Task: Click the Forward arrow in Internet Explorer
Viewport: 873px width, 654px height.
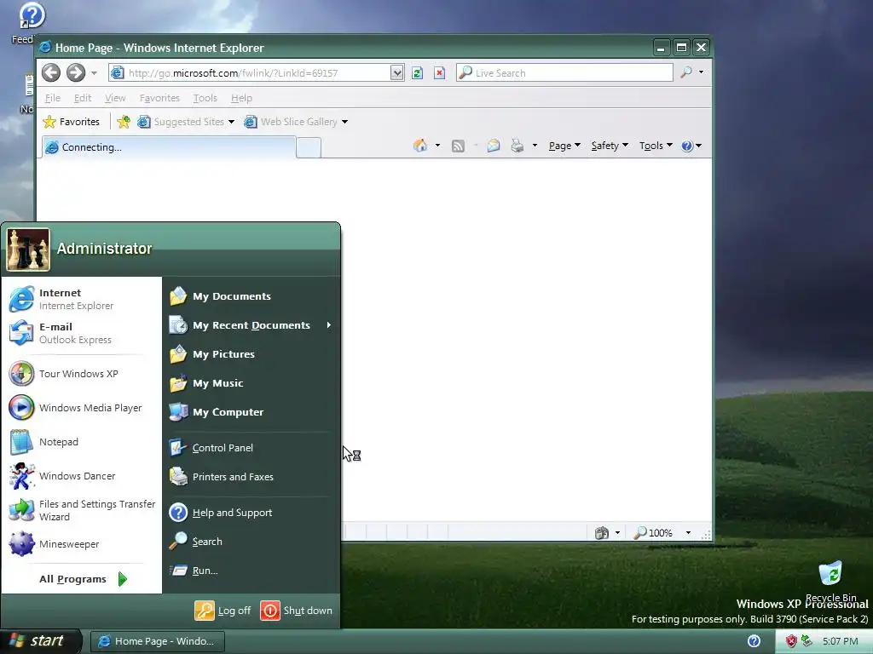Action: [76, 72]
